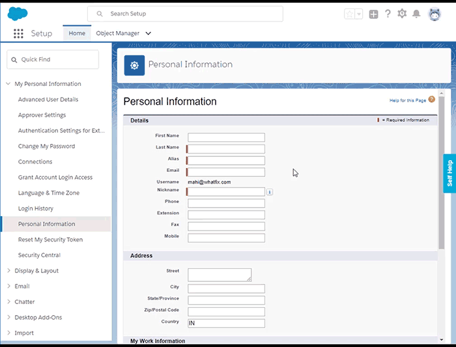456x347 pixels.
Task: Expand the Email section
Action: [8, 286]
